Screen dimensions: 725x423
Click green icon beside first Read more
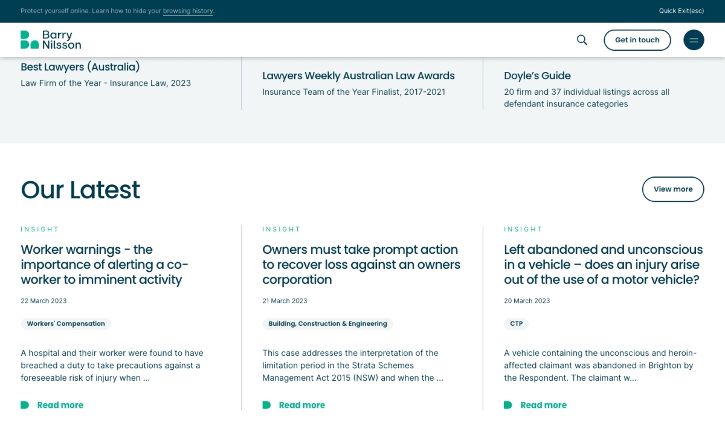pos(25,405)
